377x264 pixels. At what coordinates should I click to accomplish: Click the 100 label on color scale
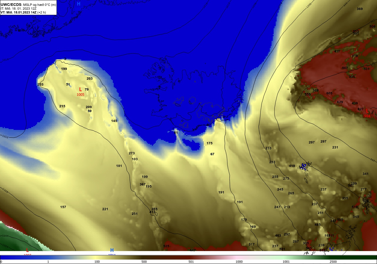click(97, 262)
